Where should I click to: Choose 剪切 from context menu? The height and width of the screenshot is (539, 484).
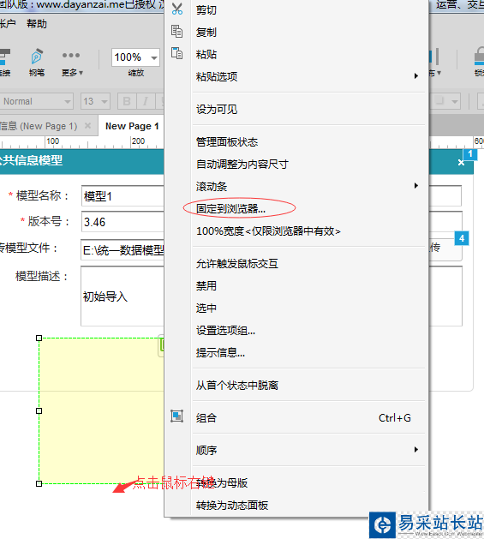(296, 9)
